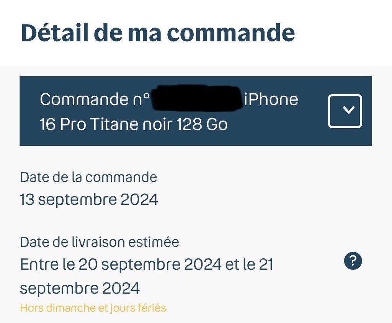The image size is (392, 323).
Task: Click "128 Go" storage text in the banner
Action: 202,124
